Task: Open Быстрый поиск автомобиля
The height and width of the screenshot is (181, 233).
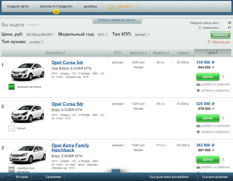Action: [169, 177]
